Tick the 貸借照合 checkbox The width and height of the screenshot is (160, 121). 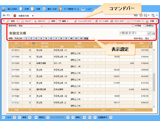tap(145, 26)
